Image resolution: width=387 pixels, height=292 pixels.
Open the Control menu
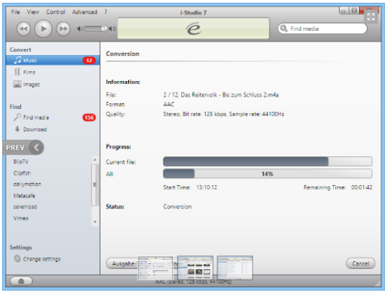56,12
